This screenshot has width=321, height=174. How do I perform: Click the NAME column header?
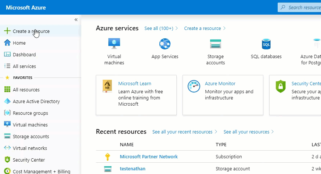pos(127,145)
